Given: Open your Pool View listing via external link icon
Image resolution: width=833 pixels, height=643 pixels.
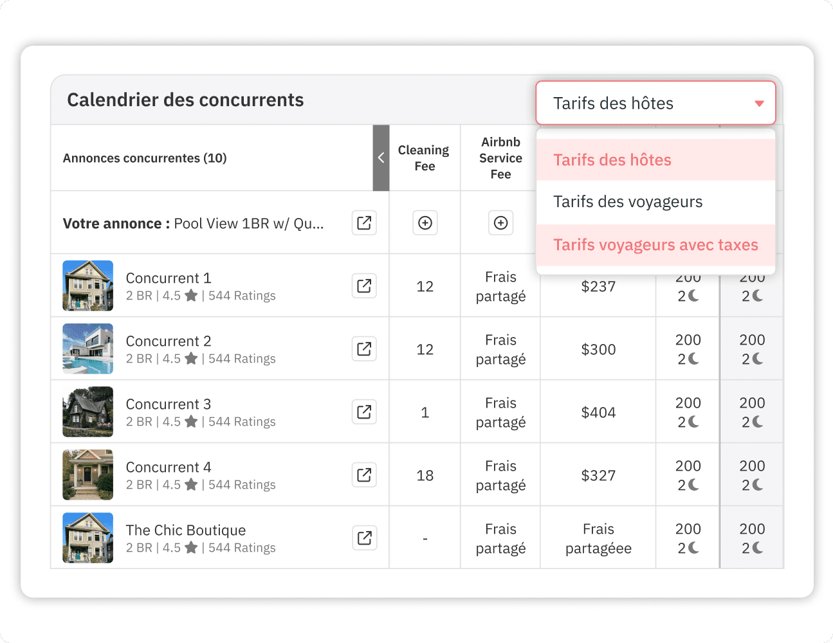Looking at the screenshot, I should click(x=364, y=223).
